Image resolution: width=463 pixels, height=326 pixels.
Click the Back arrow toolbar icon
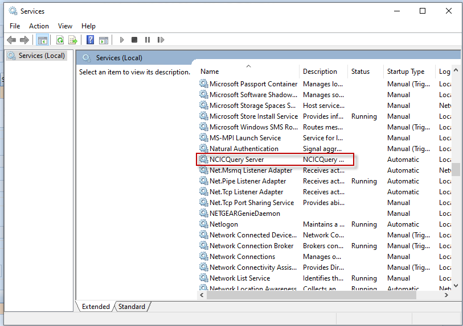(x=11, y=40)
